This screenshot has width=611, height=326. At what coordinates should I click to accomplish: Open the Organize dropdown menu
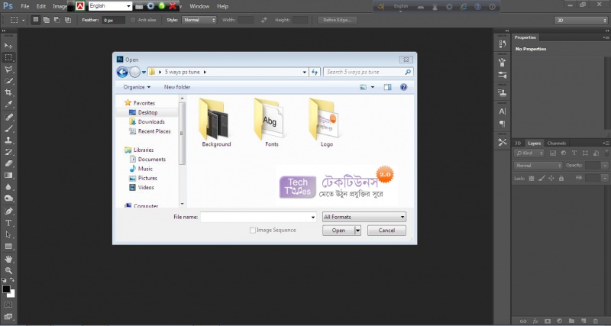click(x=137, y=87)
